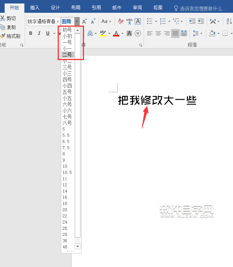Click the bullet list icon
This screenshot has height=267, width=233.
tap(150, 21)
